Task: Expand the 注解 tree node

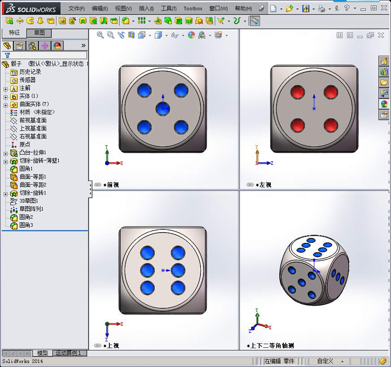Action: (x=5, y=89)
